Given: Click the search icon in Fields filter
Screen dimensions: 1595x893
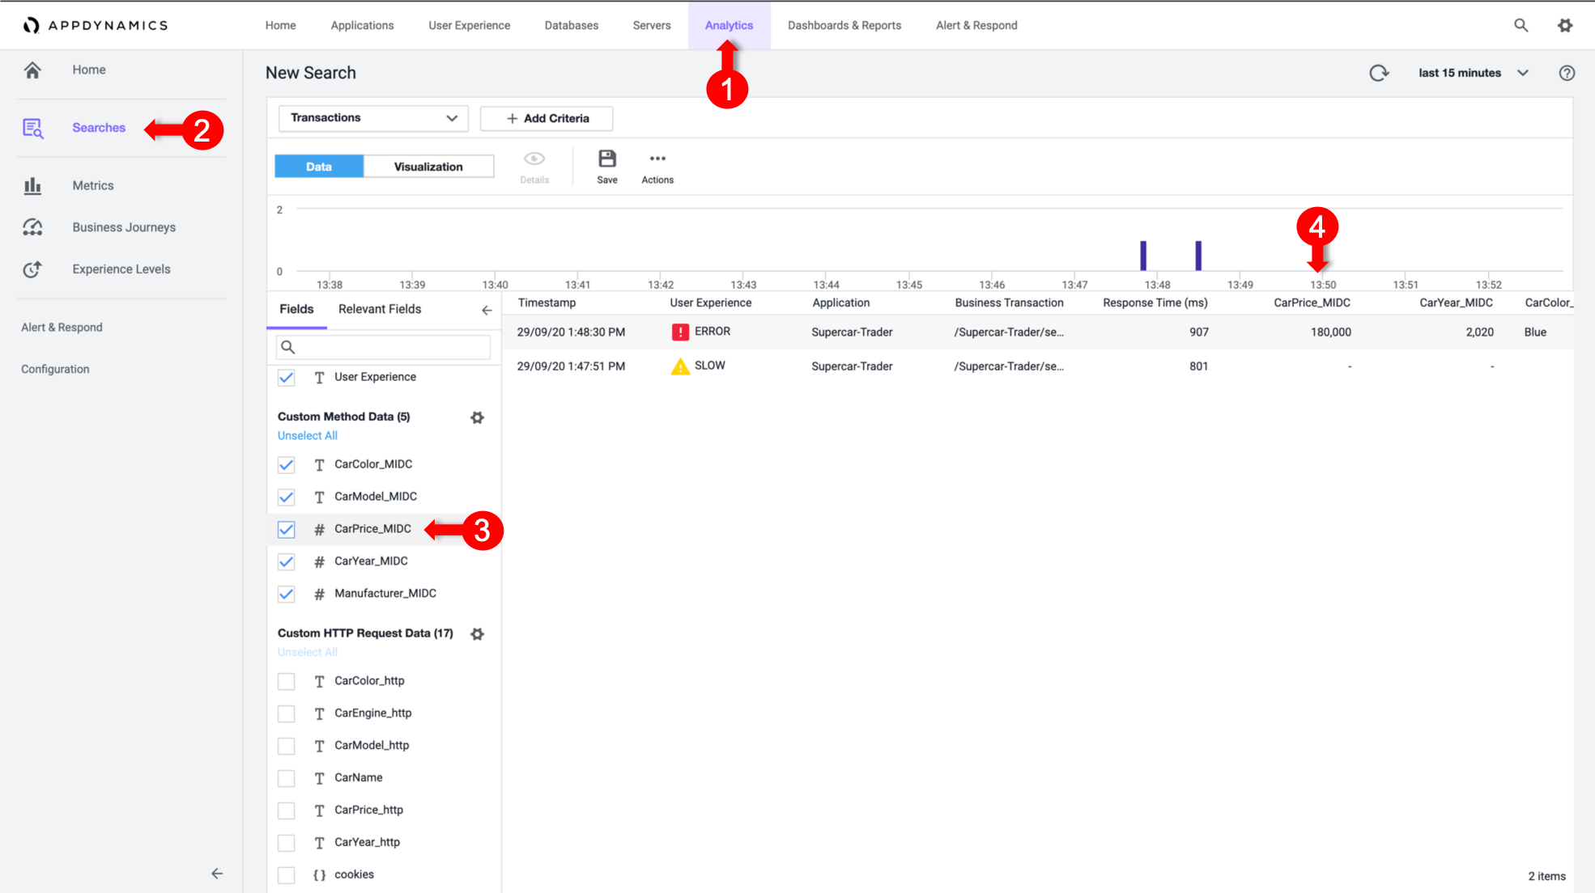Looking at the screenshot, I should click(287, 347).
